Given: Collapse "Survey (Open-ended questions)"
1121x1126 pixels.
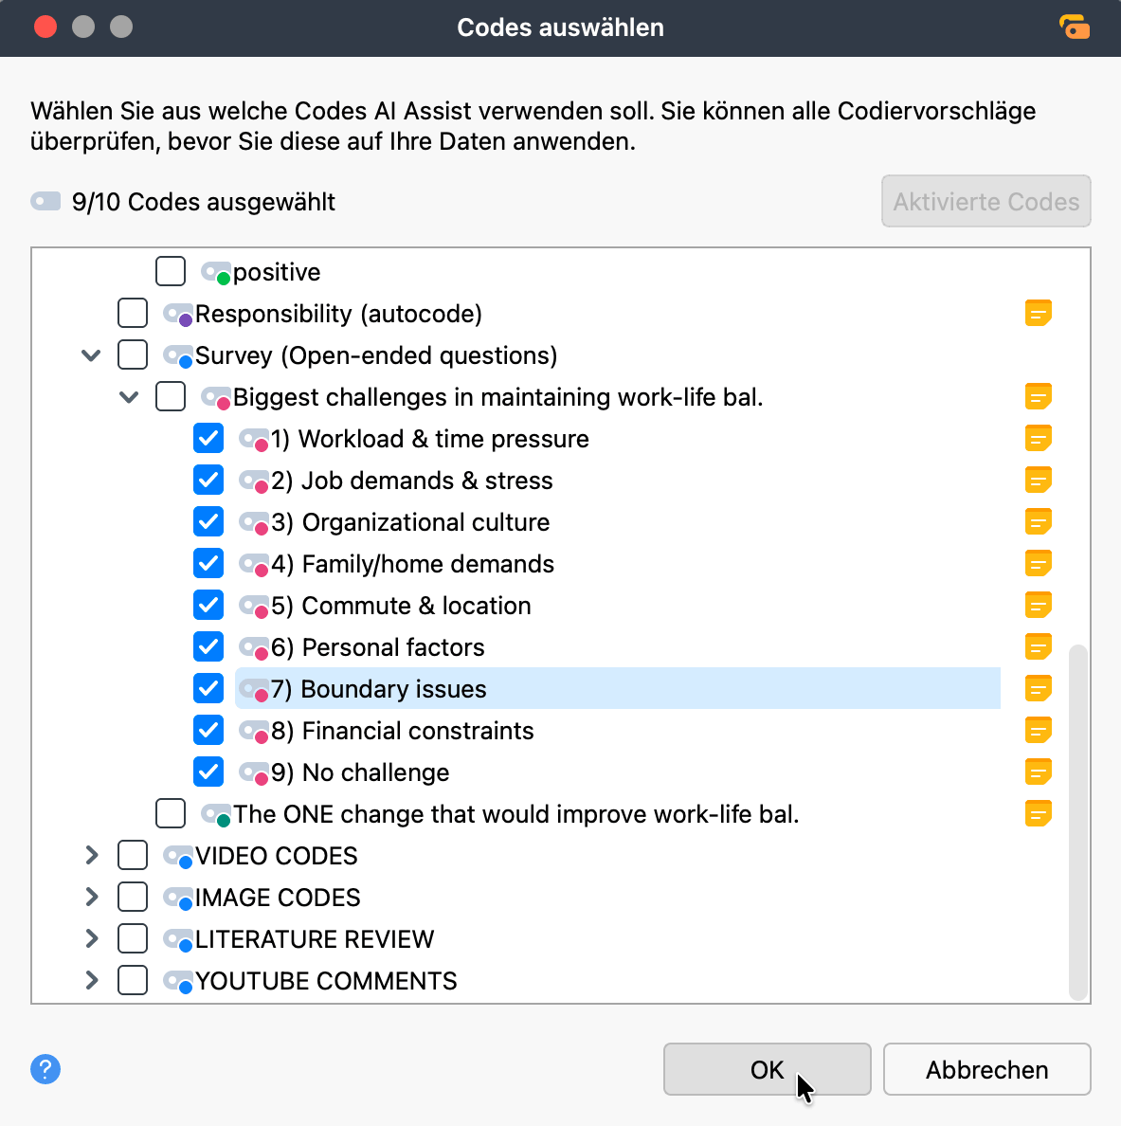Looking at the screenshot, I should click(91, 354).
